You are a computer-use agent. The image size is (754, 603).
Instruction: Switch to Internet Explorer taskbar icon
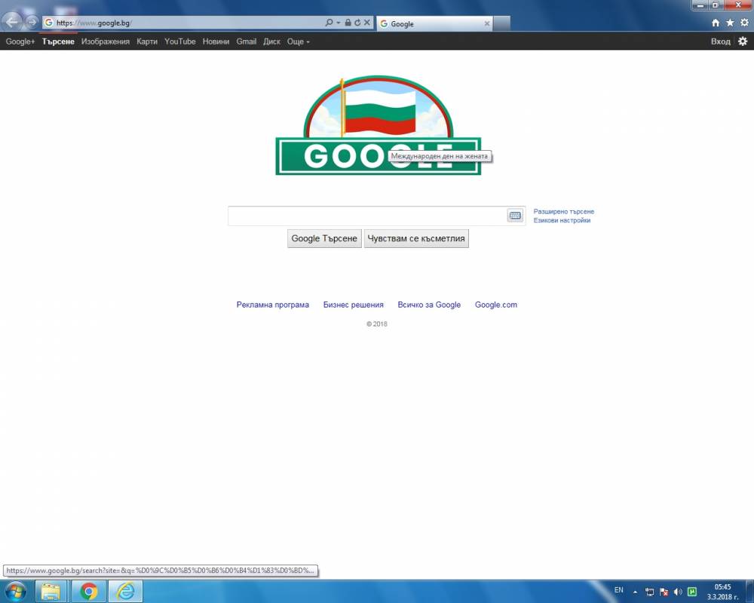[x=125, y=592]
